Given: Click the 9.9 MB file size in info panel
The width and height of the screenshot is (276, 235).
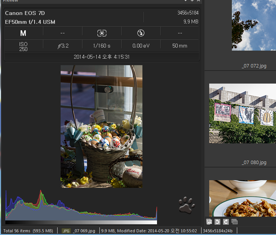Looking at the screenshot, I should (x=191, y=21).
